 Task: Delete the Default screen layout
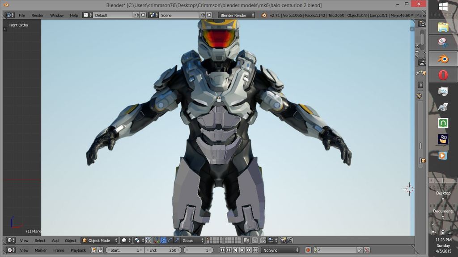[143, 15]
